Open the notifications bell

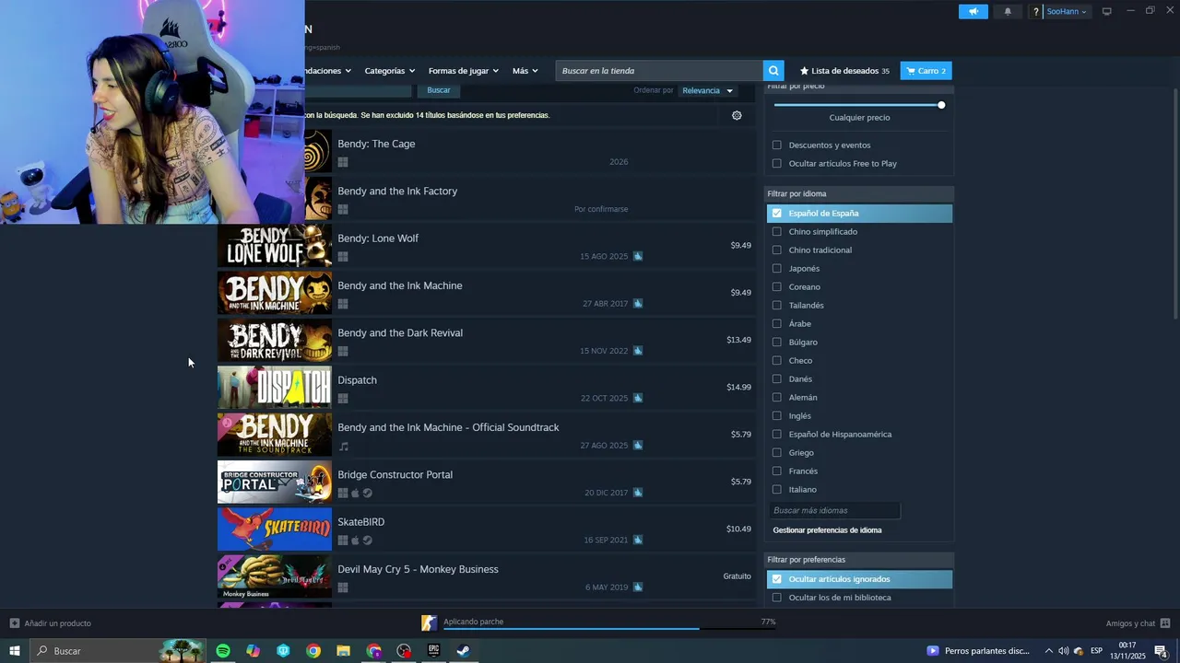(1008, 12)
